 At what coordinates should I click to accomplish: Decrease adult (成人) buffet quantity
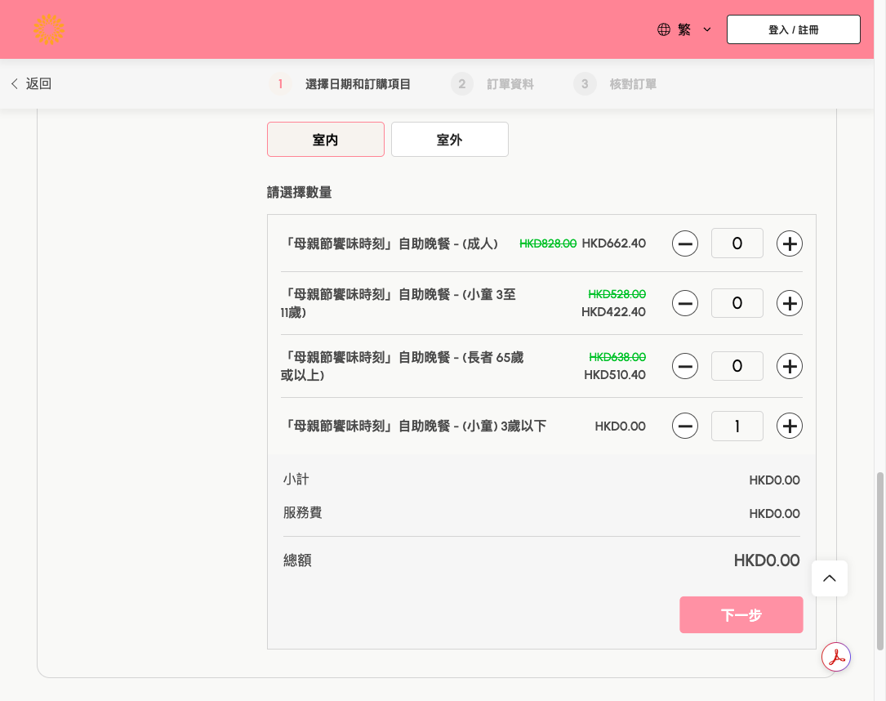(x=685, y=243)
